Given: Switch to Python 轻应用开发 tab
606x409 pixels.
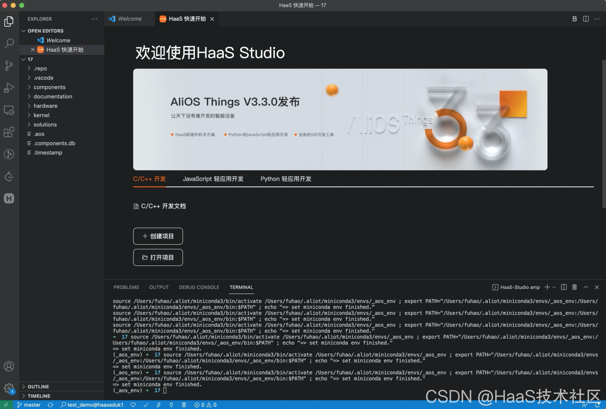Looking at the screenshot, I should click(286, 179).
